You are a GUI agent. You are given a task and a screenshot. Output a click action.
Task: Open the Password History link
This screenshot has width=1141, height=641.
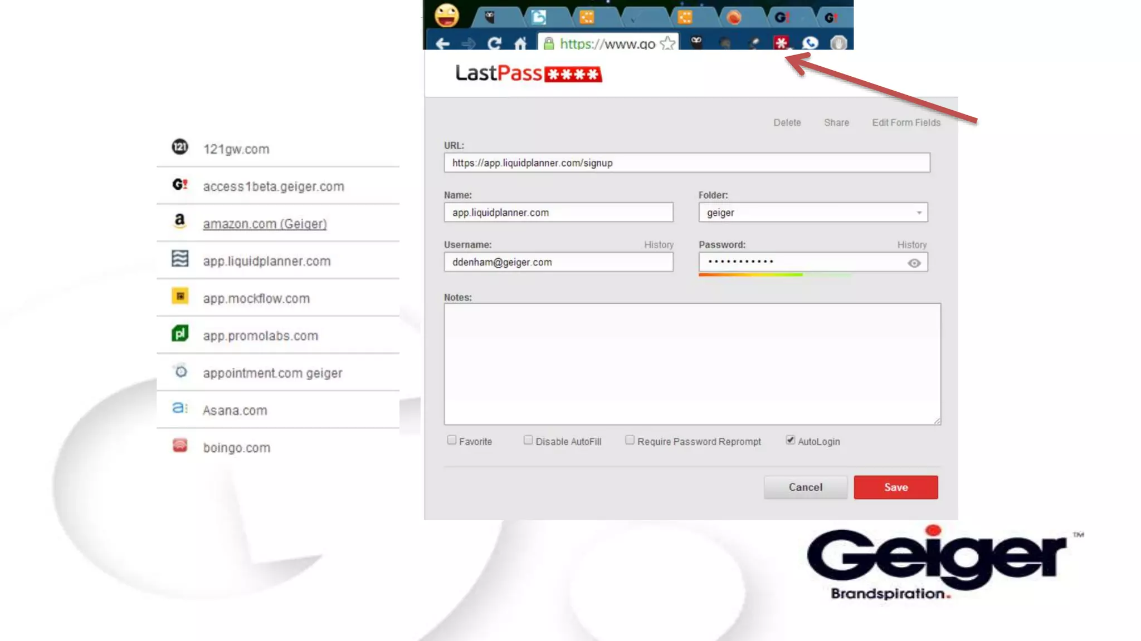click(911, 245)
